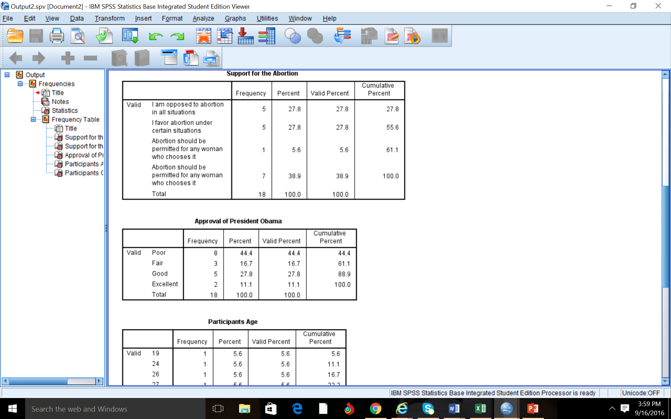Click the Designate Window star icon
Image resolution: width=671 pixels, height=419 pixels.
pos(204,36)
